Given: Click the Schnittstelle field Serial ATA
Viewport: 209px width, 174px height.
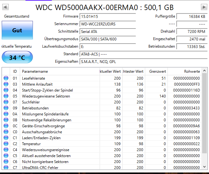Looking at the screenshot, I should pos(108,31).
